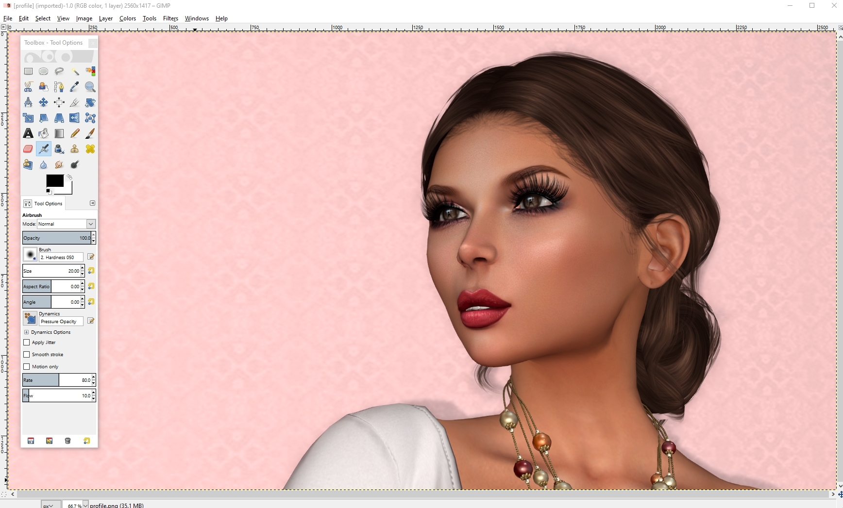Open the Colors menu
The height and width of the screenshot is (508, 843).
pyautogui.click(x=128, y=18)
